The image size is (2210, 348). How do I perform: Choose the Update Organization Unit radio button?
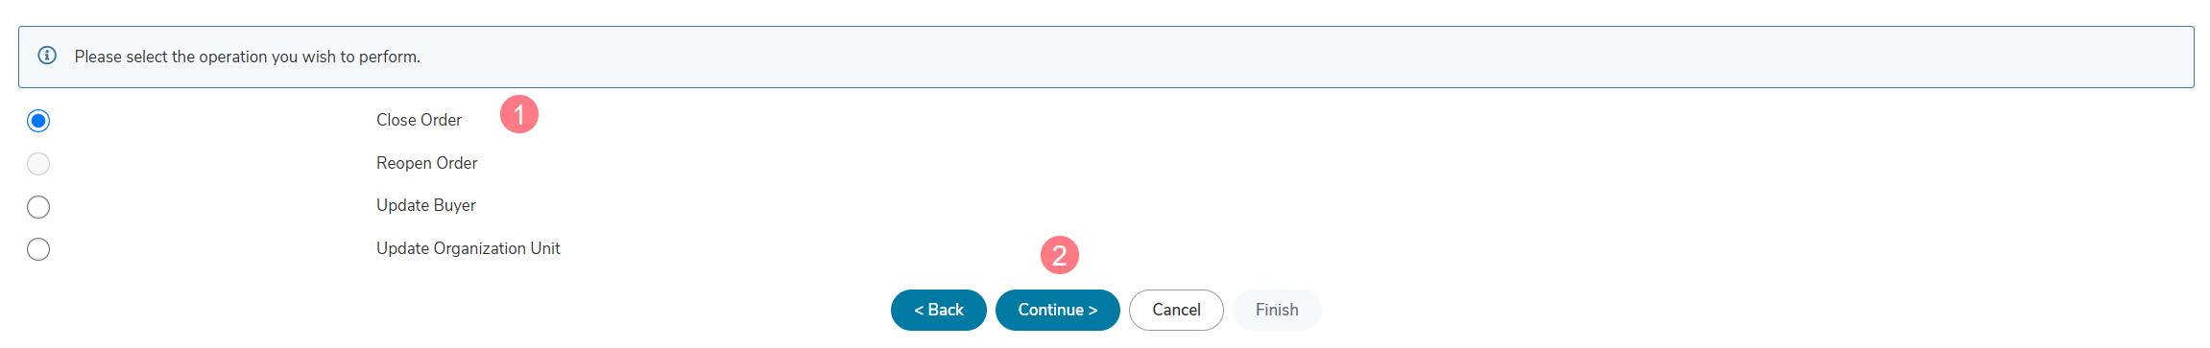[x=38, y=249]
